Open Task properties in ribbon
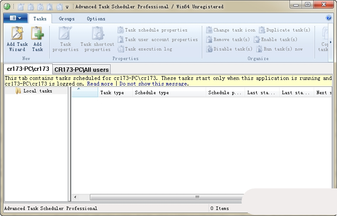Viewport: 337px width, 216px height. 65,39
